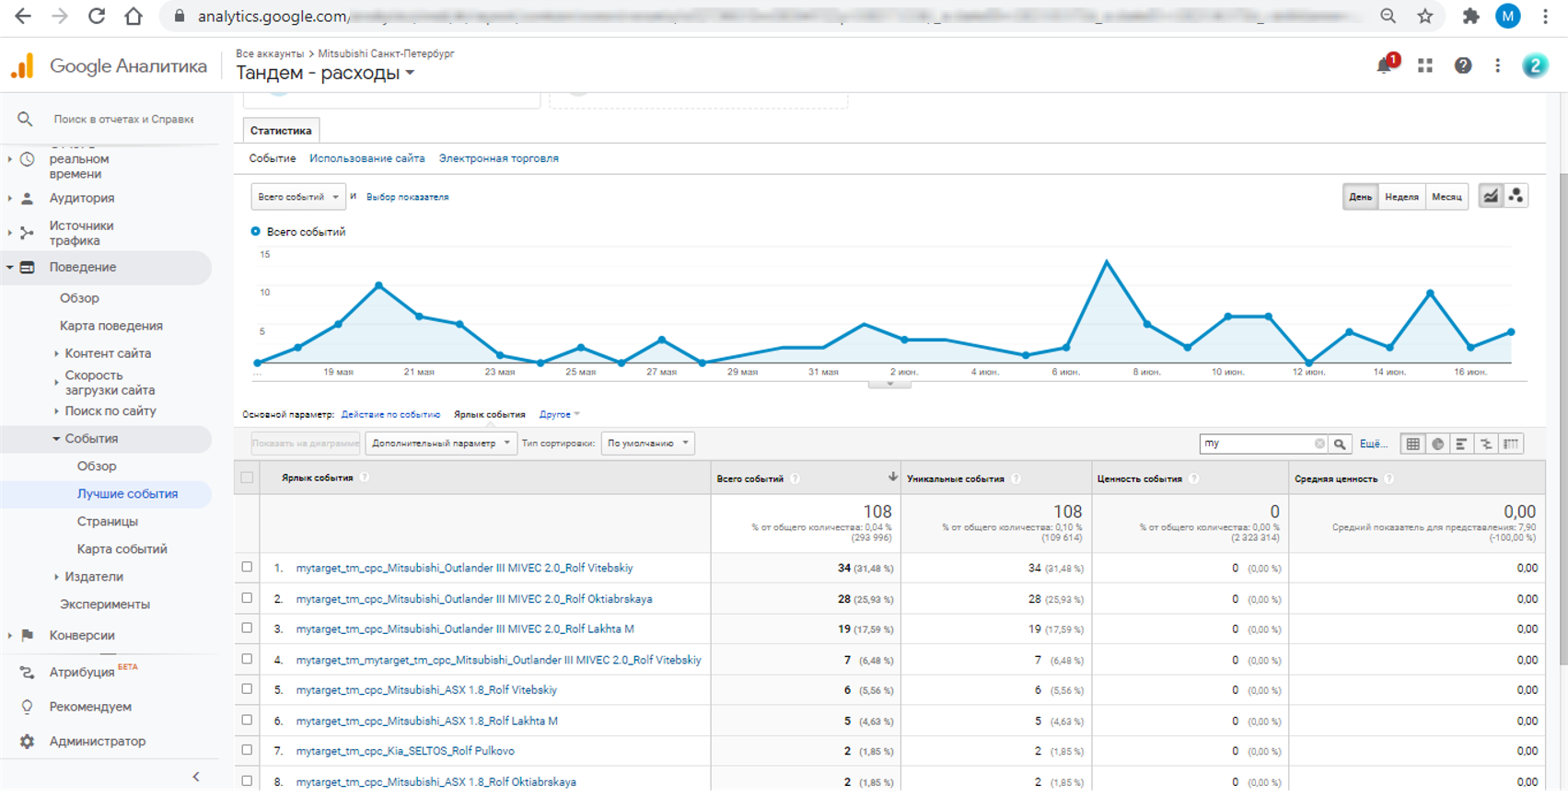Check row 7 Kia SELTOS Rolf Pulkovo
This screenshot has height=796, width=1568.
247,751
